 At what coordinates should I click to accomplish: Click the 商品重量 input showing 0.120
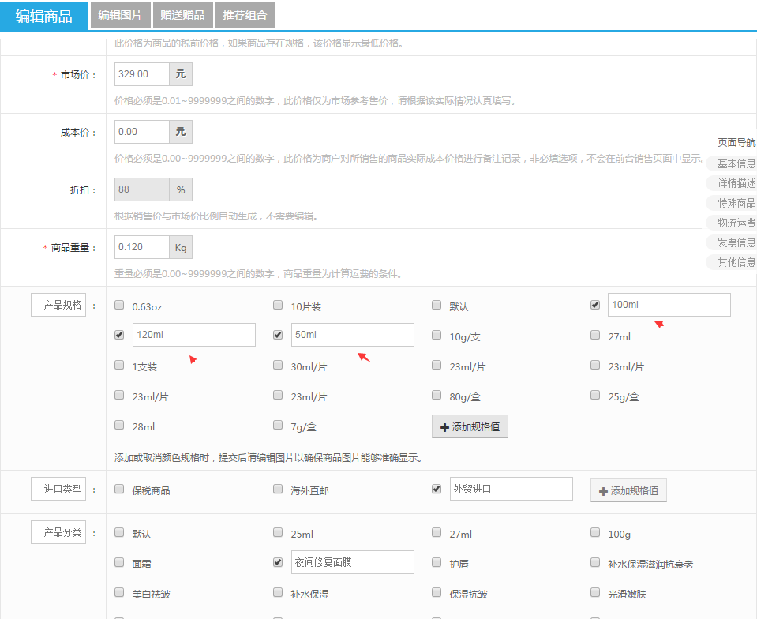[142, 247]
